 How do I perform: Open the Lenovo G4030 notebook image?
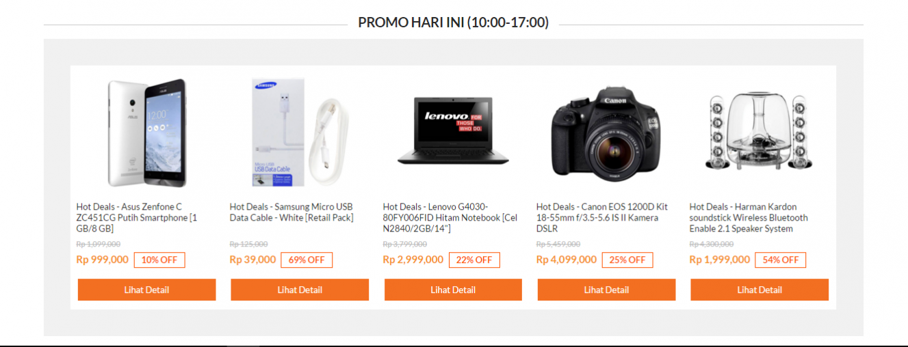point(453,132)
